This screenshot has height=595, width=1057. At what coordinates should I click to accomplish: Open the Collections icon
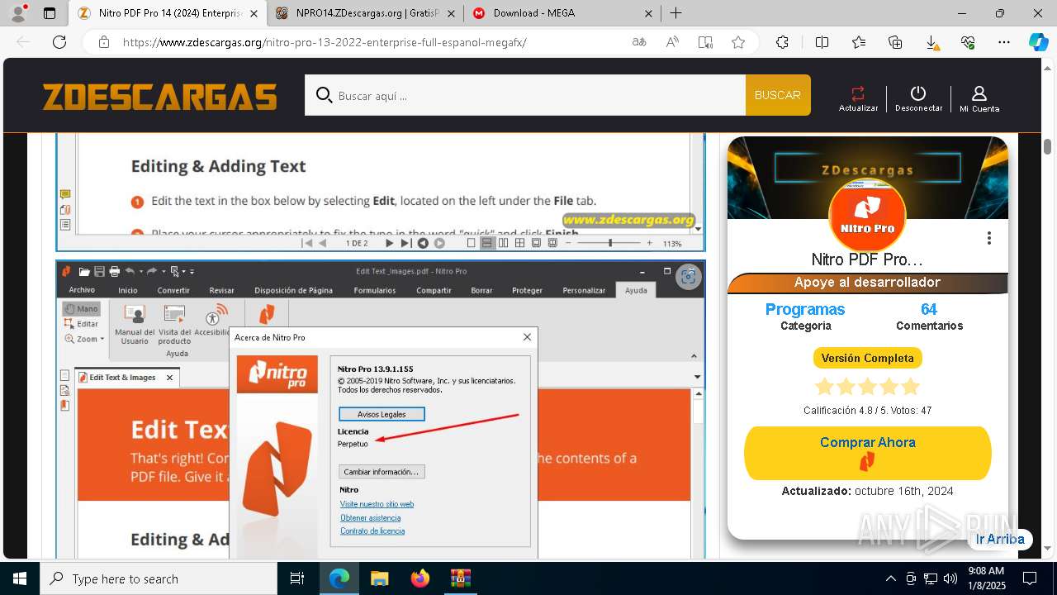[x=895, y=42]
